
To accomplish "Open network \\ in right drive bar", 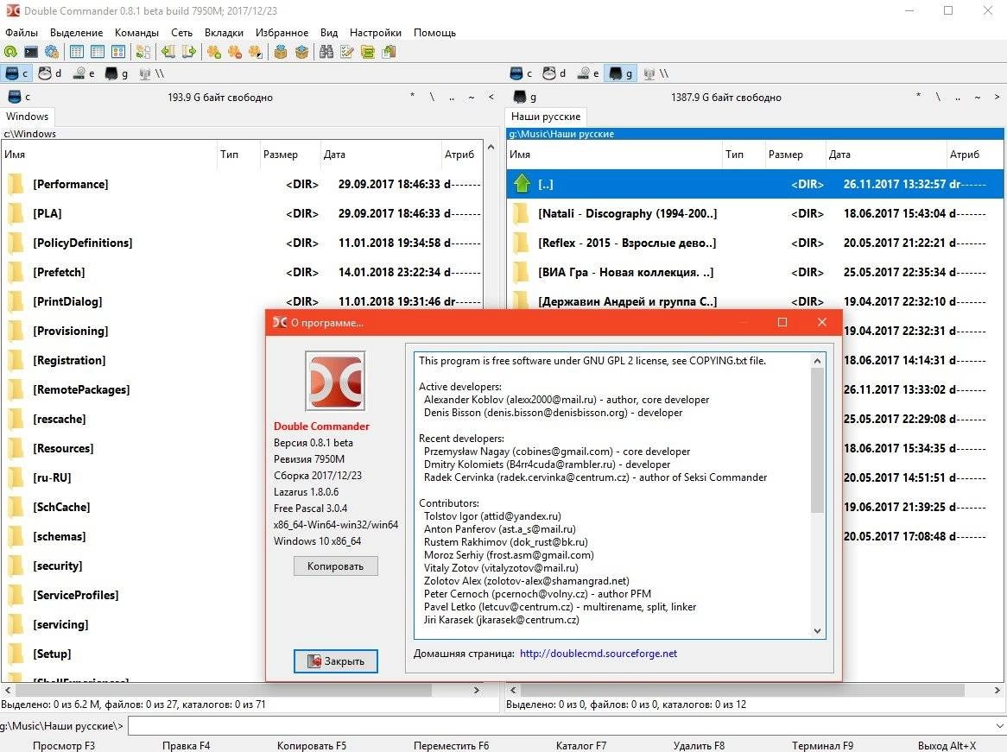I will [x=656, y=74].
